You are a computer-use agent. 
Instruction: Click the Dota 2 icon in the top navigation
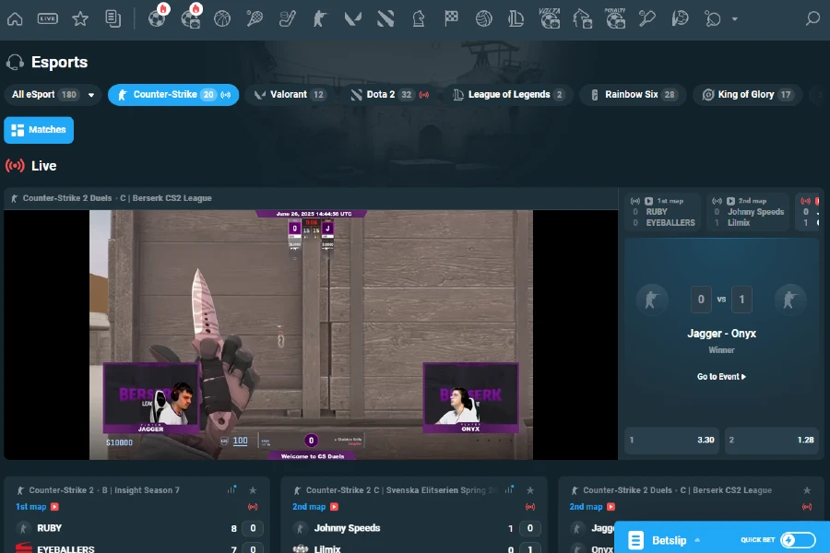385,18
